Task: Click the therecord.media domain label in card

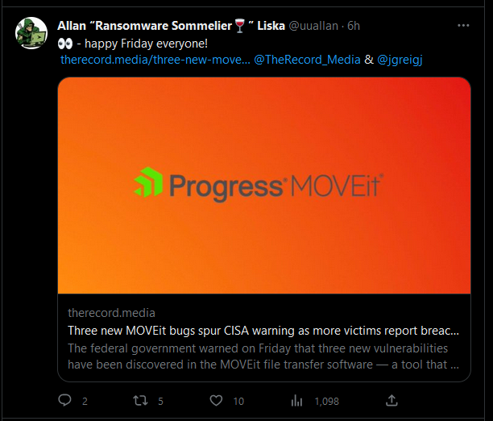Action: tap(112, 313)
